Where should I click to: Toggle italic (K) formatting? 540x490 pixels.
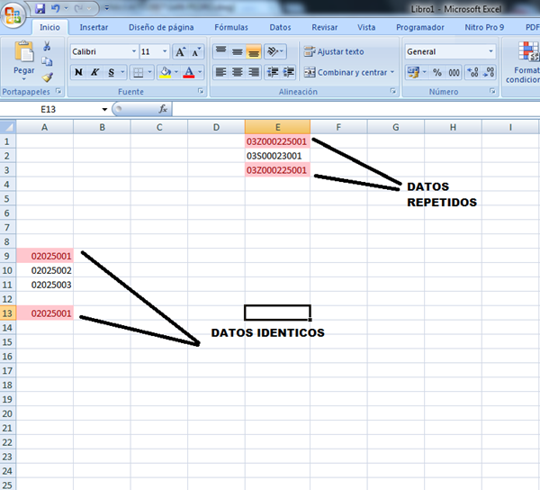(x=94, y=72)
